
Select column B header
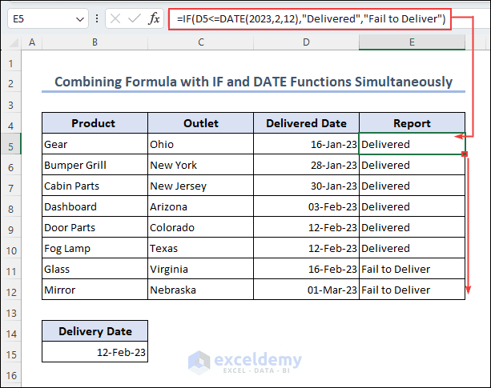click(95, 42)
